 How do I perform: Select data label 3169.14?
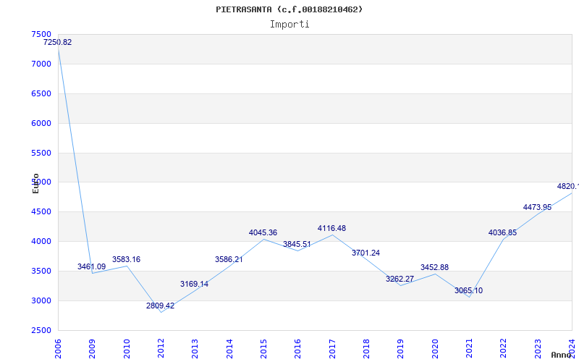tap(194, 284)
